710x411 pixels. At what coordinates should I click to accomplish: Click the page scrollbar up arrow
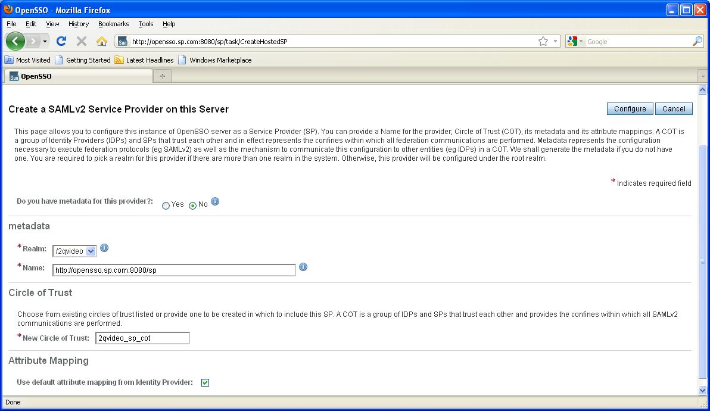pos(702,89)
